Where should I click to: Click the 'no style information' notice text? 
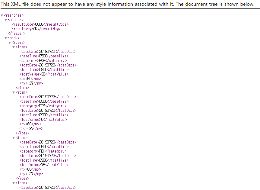tap(127, 4)
